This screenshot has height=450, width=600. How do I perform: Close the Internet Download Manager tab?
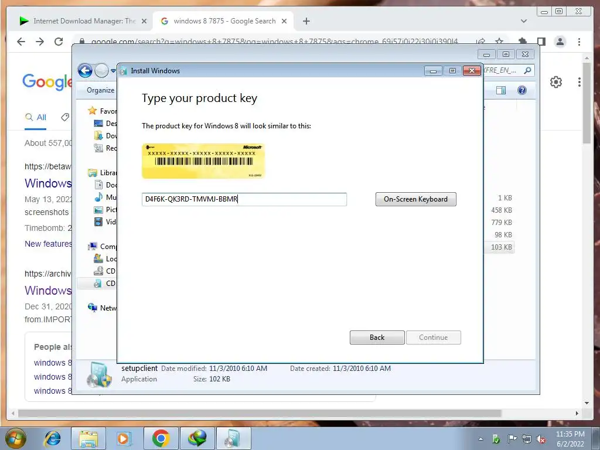tap(144, 21)
